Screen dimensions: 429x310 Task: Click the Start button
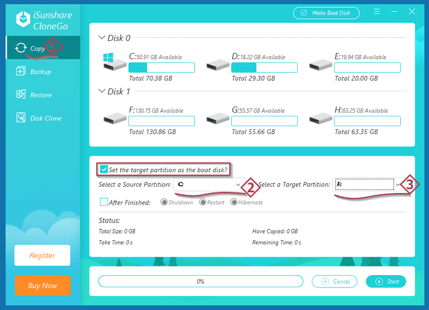click(x=385, y=282)
